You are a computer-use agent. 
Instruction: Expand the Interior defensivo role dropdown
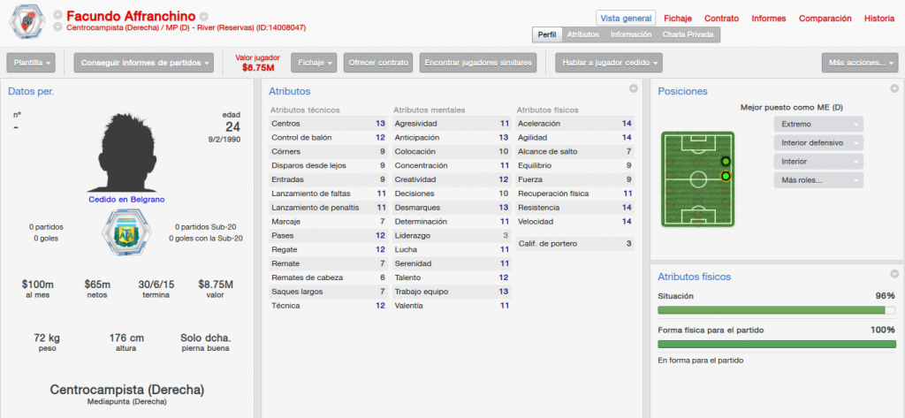[x=818, y=142]
